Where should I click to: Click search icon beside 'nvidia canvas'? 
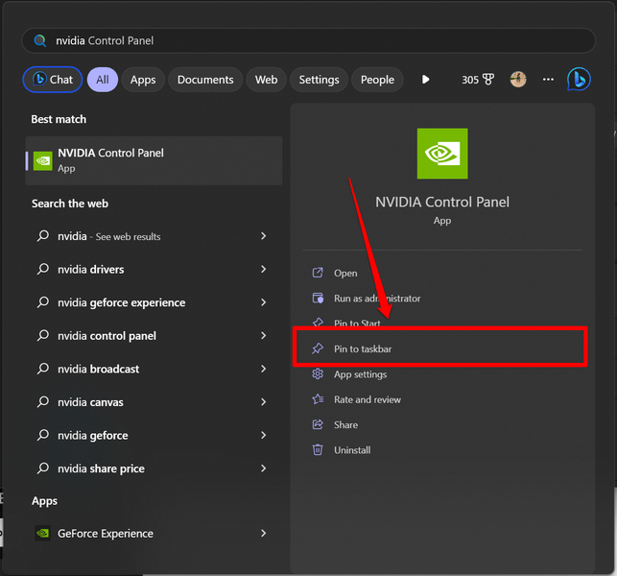click(x=43, y=402)
